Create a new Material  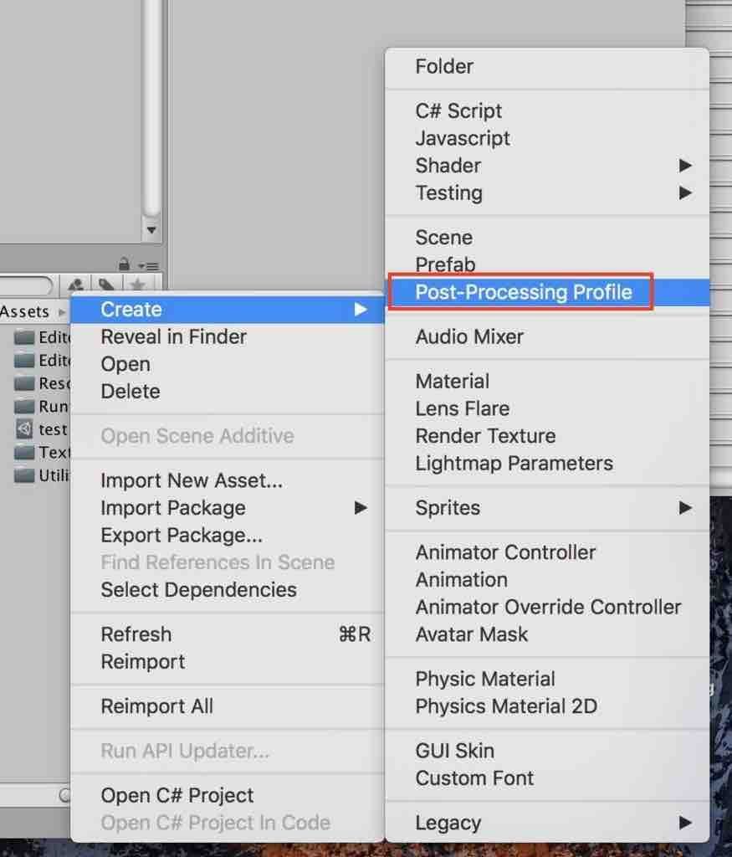point(547,382)
